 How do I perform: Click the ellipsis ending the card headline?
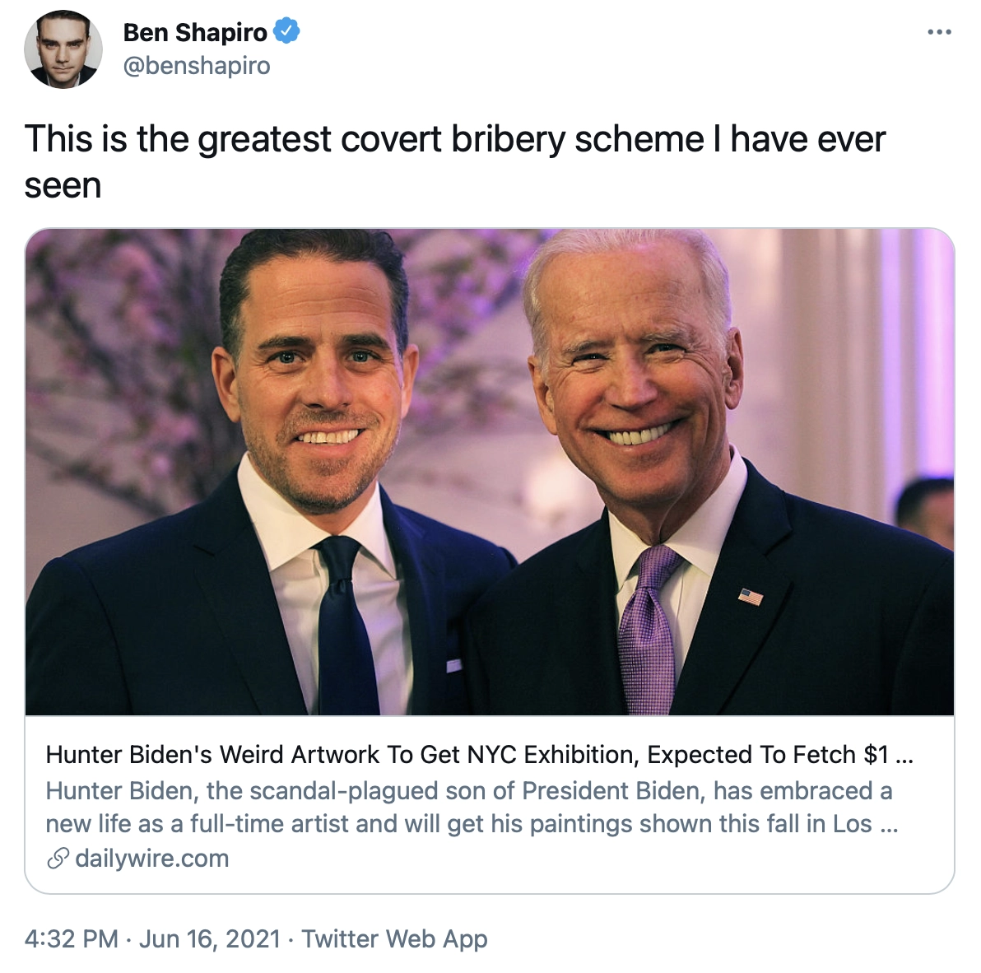tap(904, 756)
